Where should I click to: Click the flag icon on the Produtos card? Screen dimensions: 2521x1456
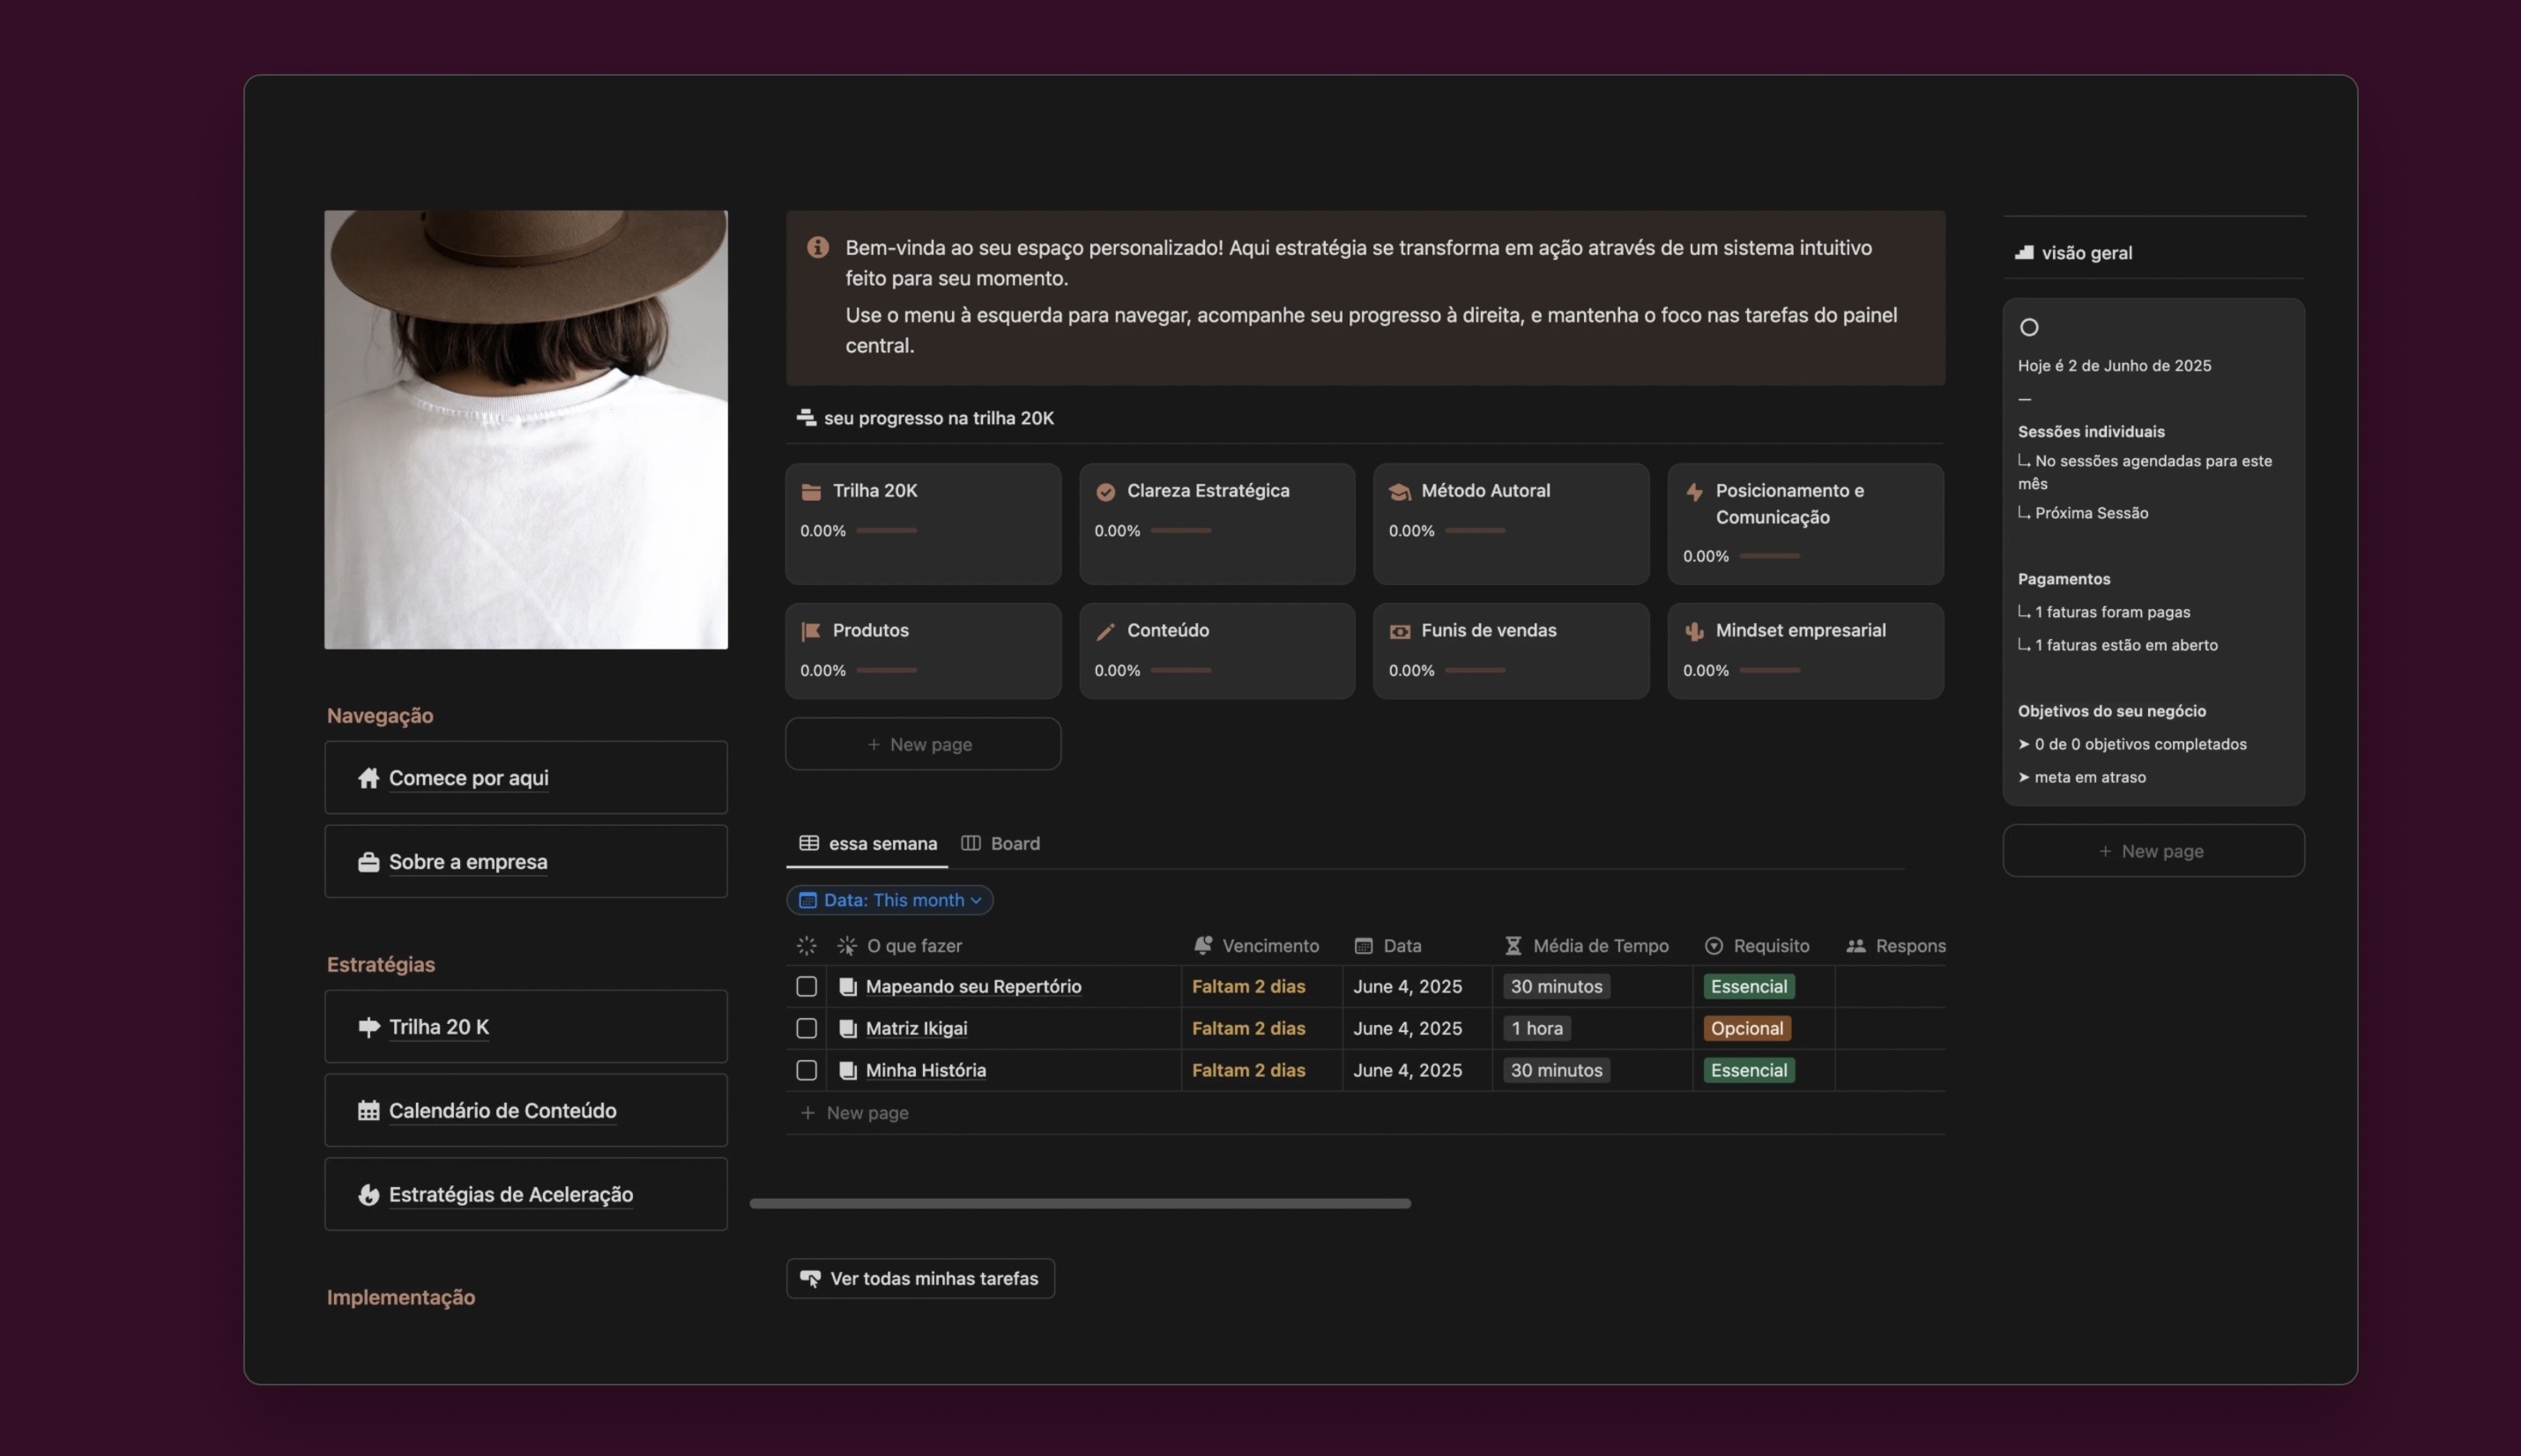pos(811,630)
